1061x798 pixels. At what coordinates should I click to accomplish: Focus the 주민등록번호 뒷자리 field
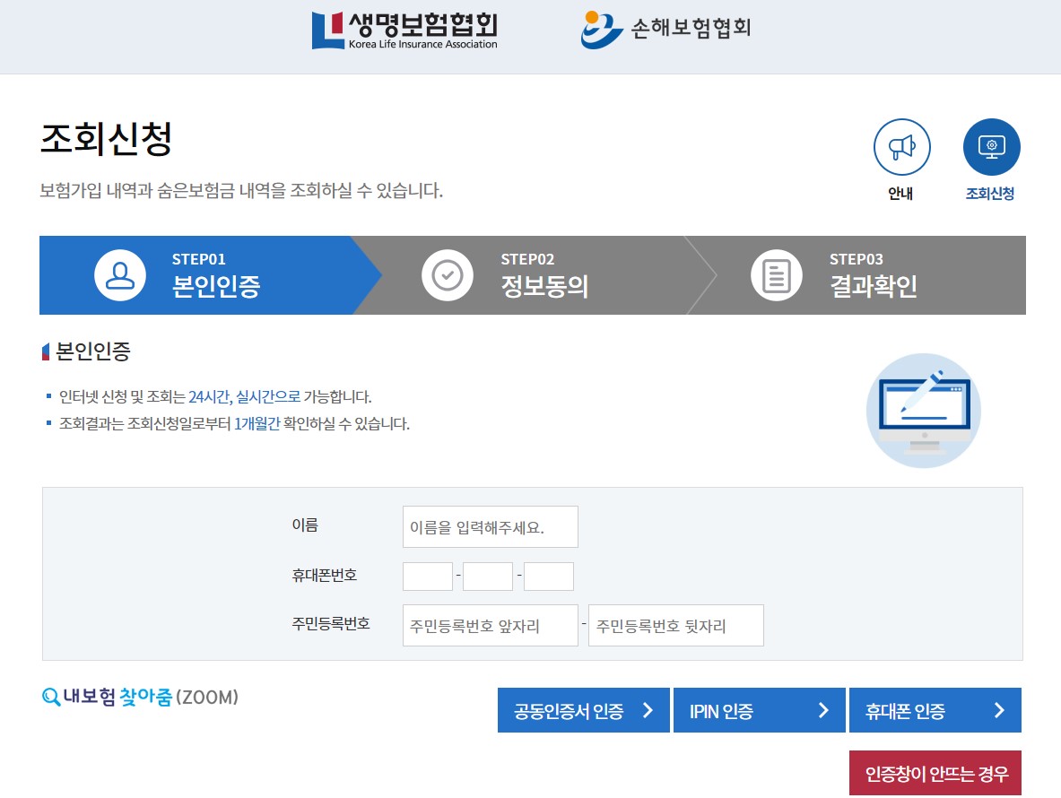pos(675,626)
